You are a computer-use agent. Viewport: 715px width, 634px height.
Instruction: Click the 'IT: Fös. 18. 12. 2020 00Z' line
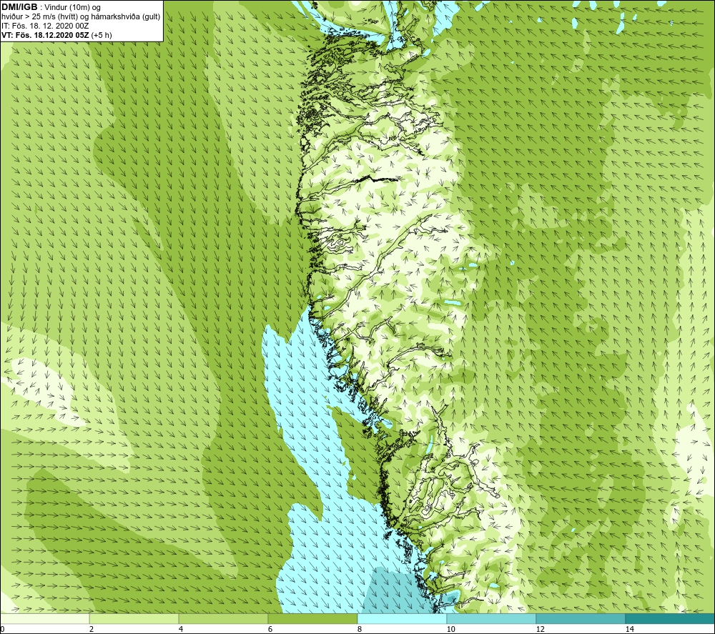click(45, 26)
